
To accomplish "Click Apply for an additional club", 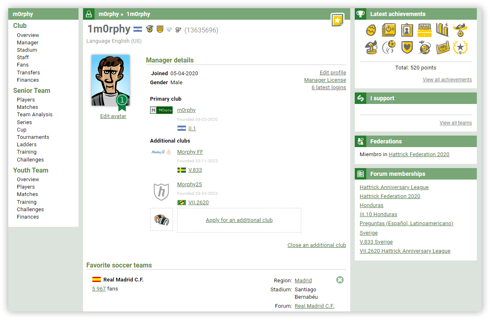I will pyautogui.click(x=239, y=220).
